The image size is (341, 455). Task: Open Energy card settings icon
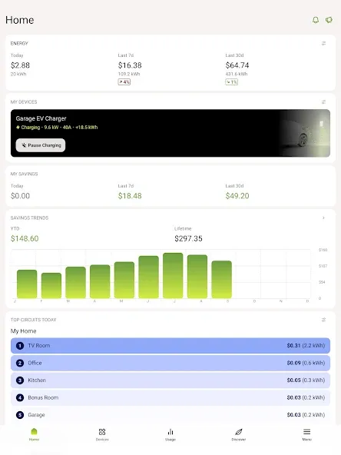323,43
